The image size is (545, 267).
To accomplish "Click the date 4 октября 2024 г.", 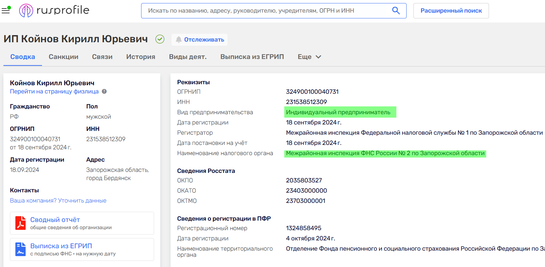I will click(x=311, y=238).
